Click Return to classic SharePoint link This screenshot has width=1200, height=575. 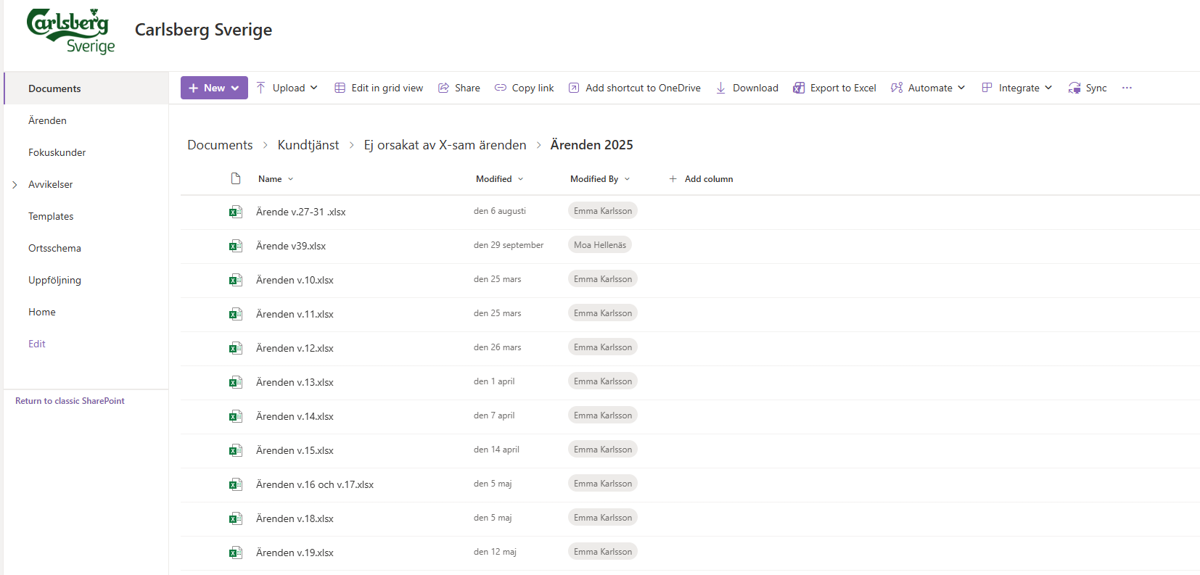(x=70, y=401)
